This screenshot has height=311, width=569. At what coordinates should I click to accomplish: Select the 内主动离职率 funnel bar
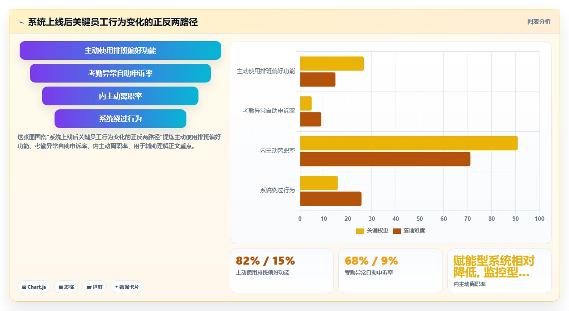tap(120, 96)
